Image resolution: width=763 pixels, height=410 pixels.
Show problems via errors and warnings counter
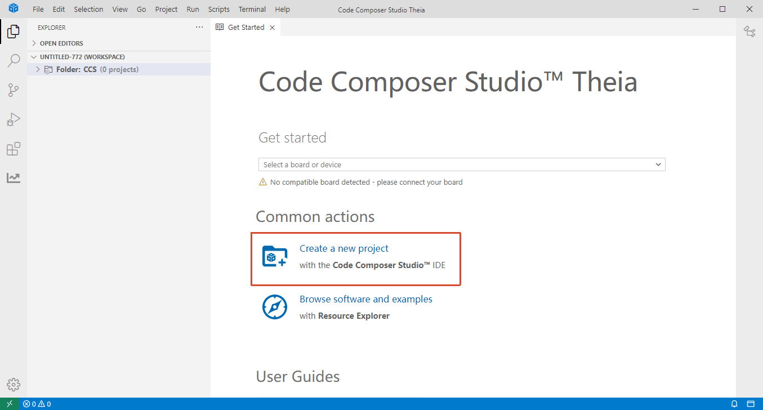pyautogui.click(x=37, y=404)
